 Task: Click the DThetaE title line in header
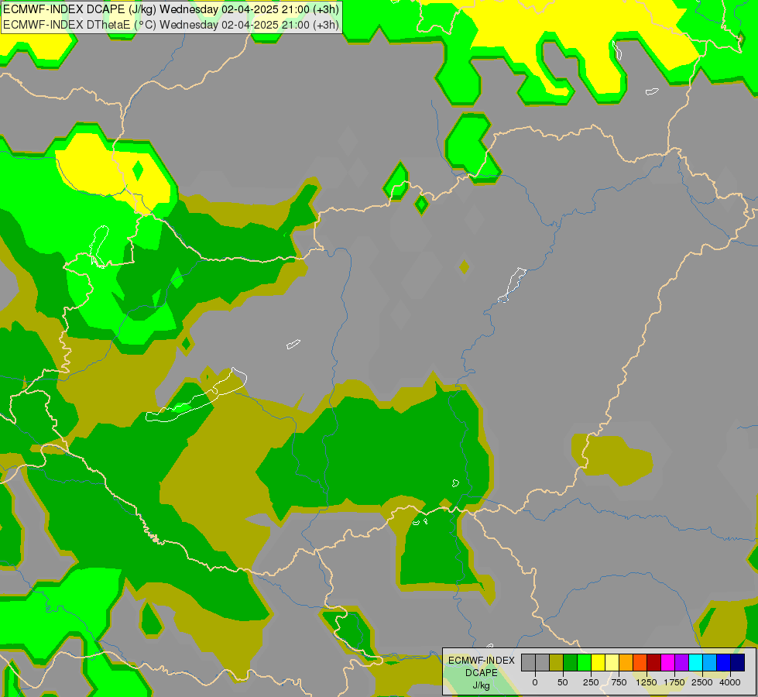tap(171, 25)
